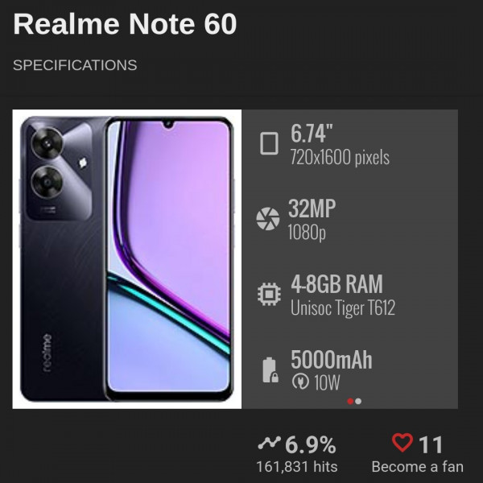Image resolution: width=483 pixels, height=483 pixels.
Task: Select the first red carousel dot
Action: point(350,401)
